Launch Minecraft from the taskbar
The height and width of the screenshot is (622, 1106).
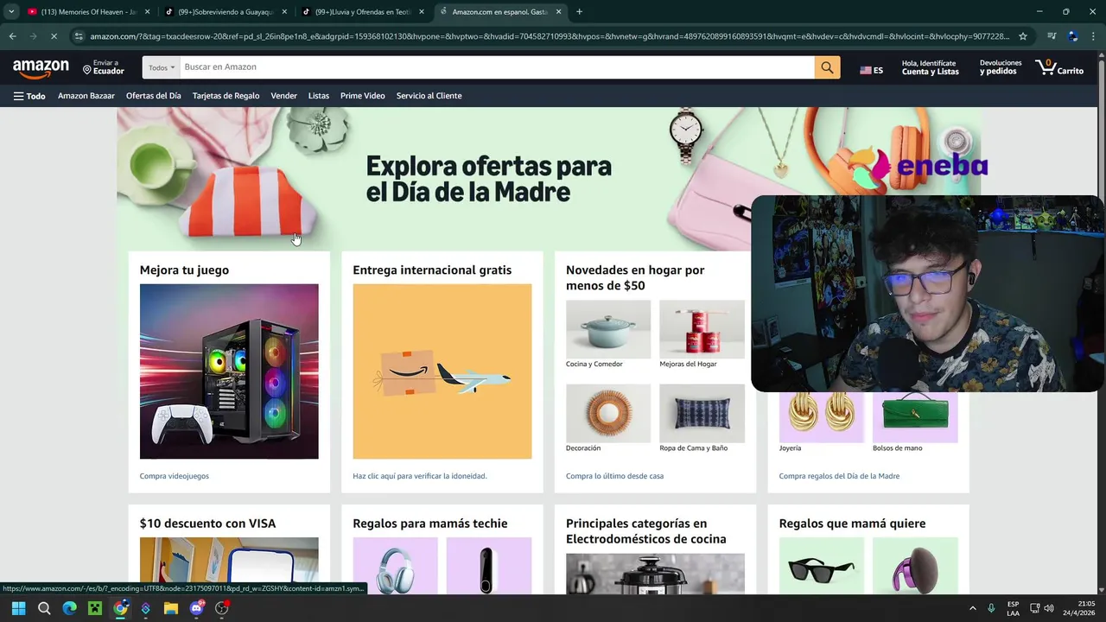coord(95,608)
